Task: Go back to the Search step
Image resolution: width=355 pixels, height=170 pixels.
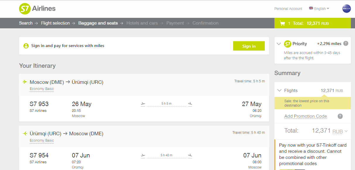Action: (26, 23)
